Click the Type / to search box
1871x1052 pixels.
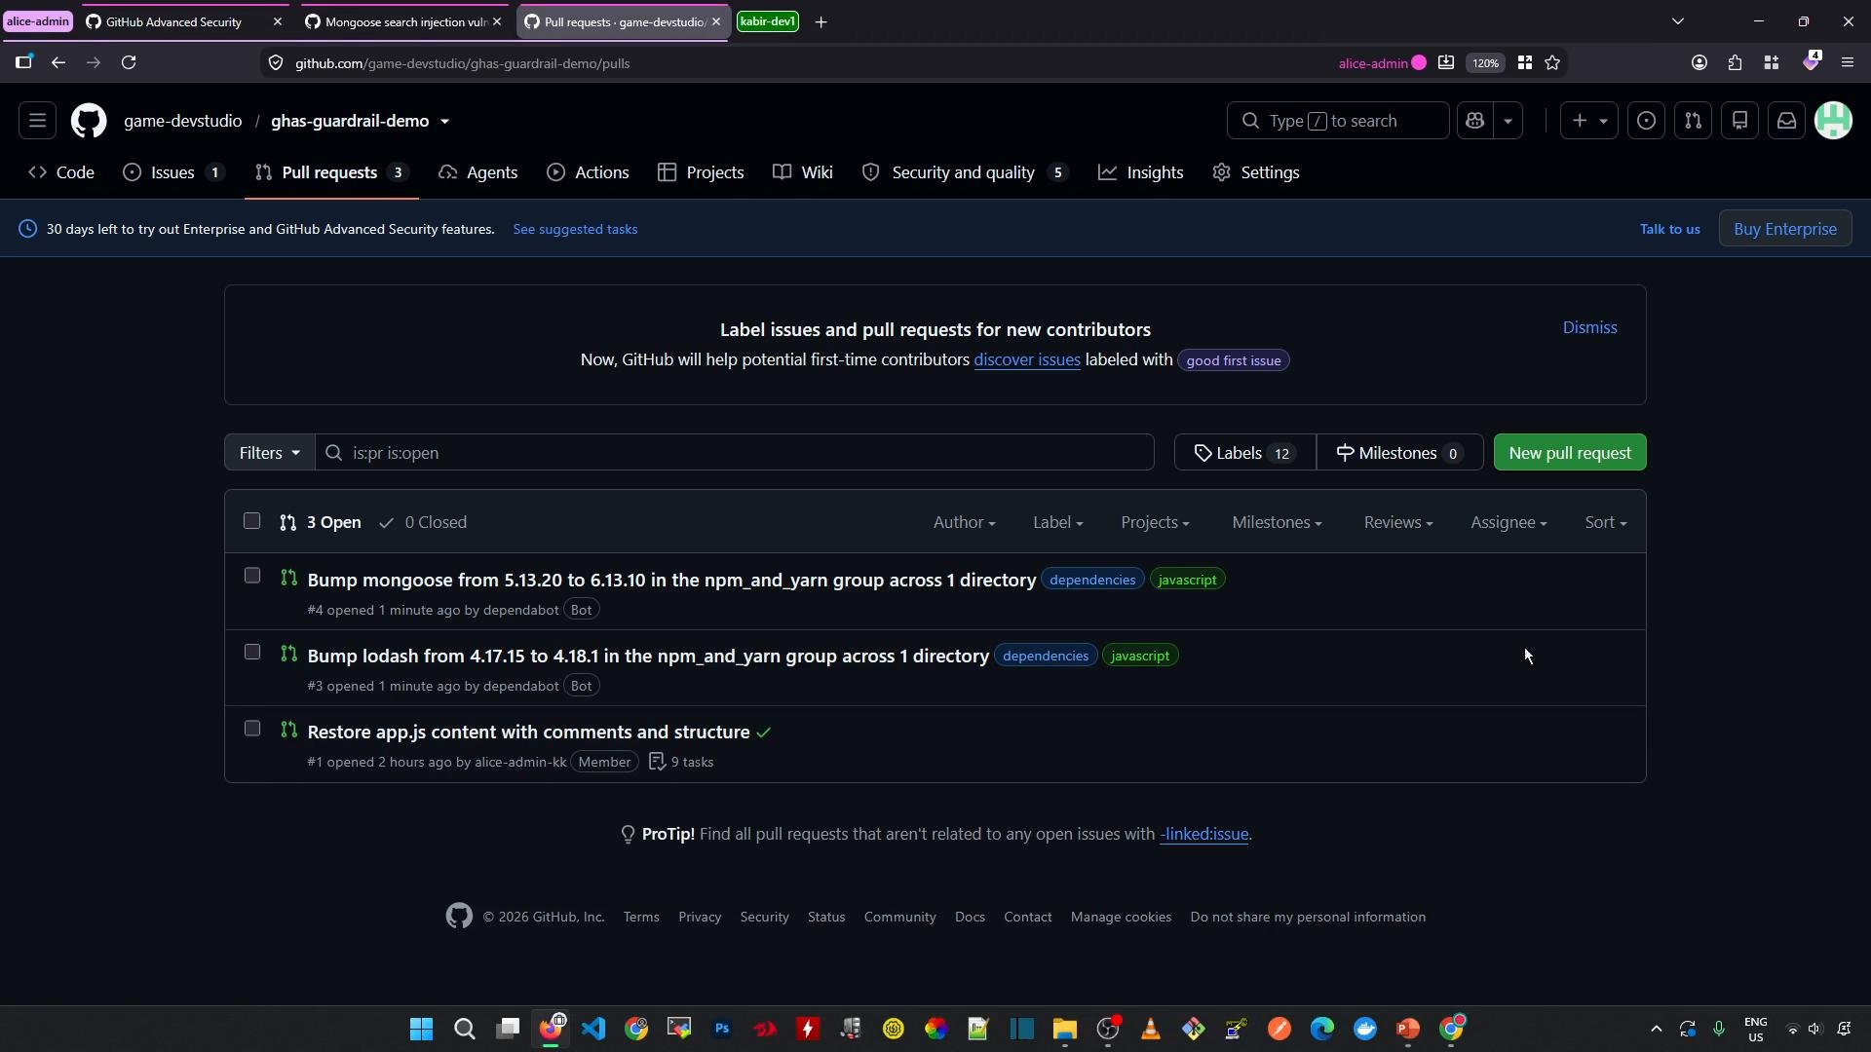[1337, 121]
